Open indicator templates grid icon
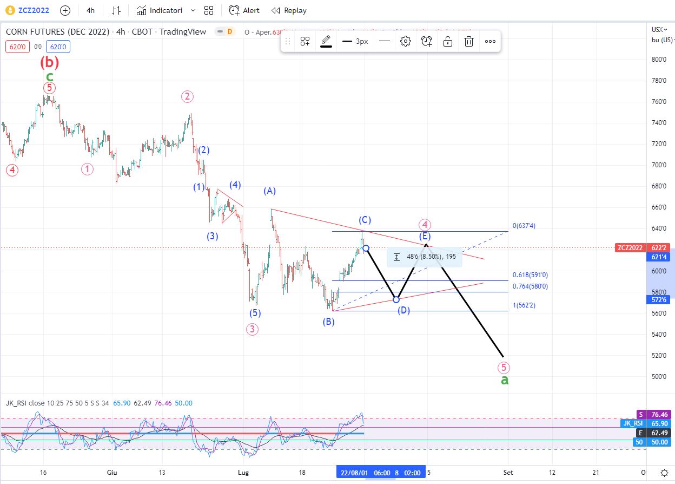The image size is (675, 484). (x=209, y=10)
